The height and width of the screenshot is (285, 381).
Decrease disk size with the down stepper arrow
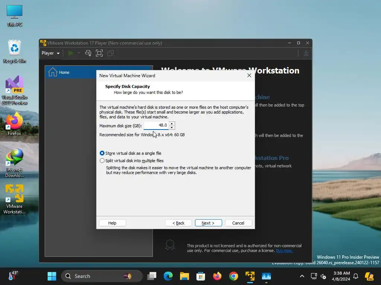tap(172, 128)
